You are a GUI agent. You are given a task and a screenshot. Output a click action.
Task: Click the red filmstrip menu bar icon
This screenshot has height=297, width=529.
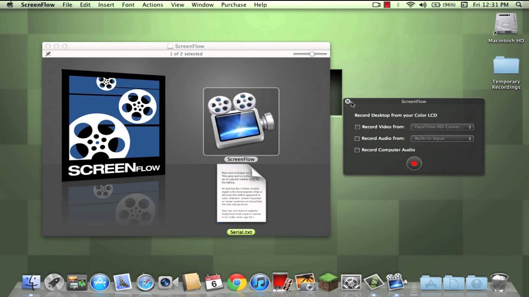click(387, 5)
